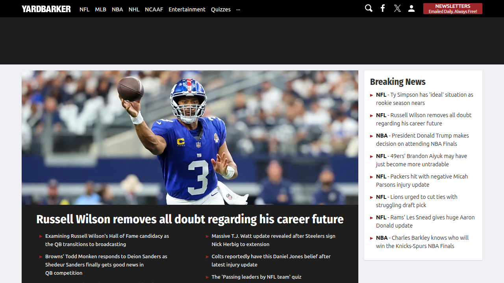This screenshot has width=504, height=283.
Task: Open the user account profile icon
Action: (x=411, y=8)
